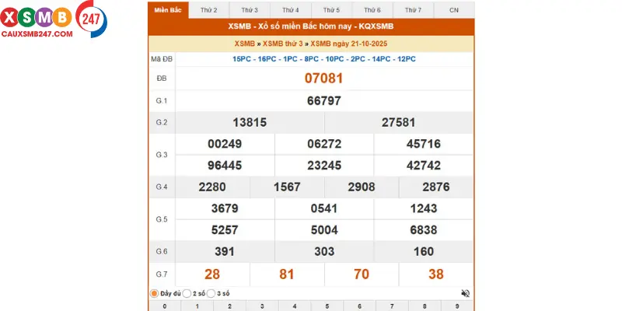Image resolution: width=622 pixels, height=311 pixels.
Task: Open the XSMB ngày 21-10-2025 link
Action: pos(349,44)
